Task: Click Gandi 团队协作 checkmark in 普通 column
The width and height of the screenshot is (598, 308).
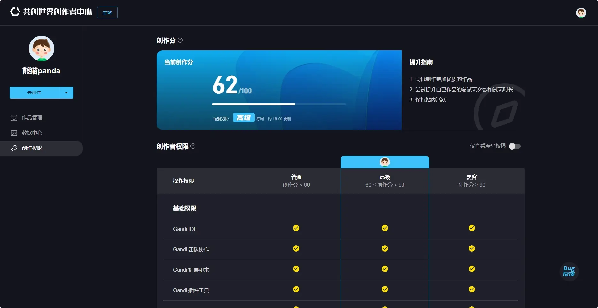Action: tap(296, 248)
